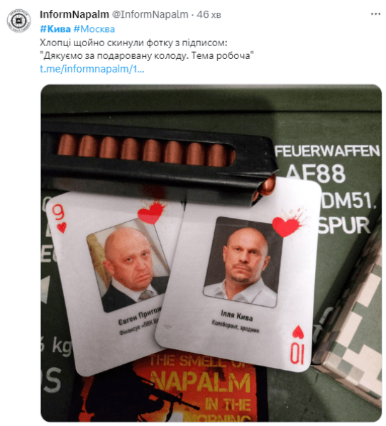Image resolution: width=386 pixels, height=426 pixels.
Task: Click the tweet text line starting with Хлопці
Action: pyautogui.click(x=133, y=43)
